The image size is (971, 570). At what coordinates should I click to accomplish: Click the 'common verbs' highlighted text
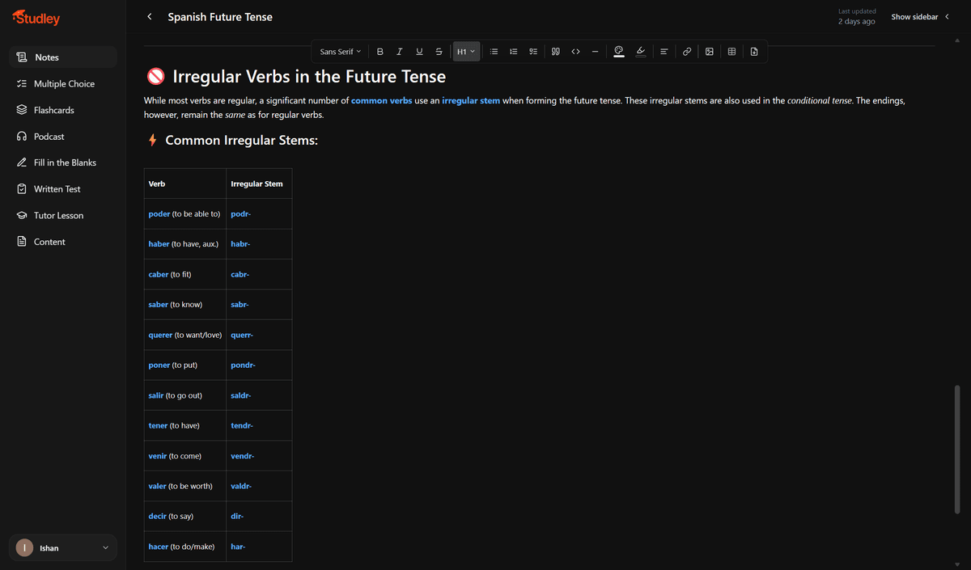point(381,101)
